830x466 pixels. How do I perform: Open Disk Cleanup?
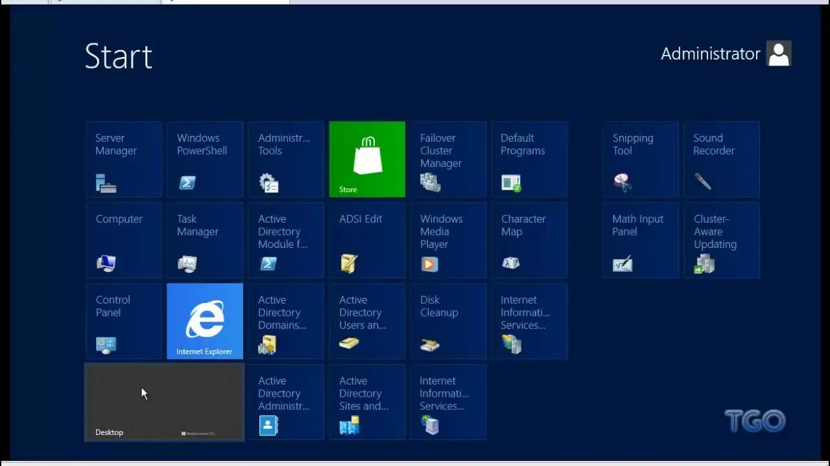tap(447, 320)
